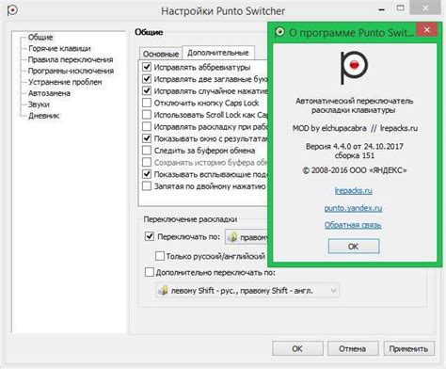Click the 'Обратная связь' link
The width and height of the screenshot is (446, 369).
click(x=353, y=225)
